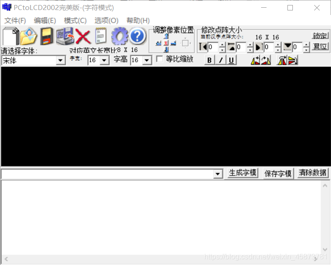Shift pixels up with the up arrow
Screen dimensions: 331x265
[x=166, y=36]
